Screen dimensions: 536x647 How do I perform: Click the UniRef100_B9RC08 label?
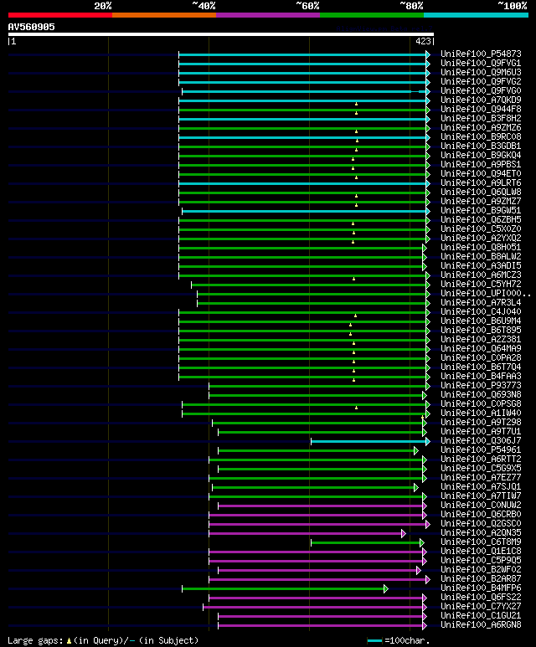tap(481, 137)
